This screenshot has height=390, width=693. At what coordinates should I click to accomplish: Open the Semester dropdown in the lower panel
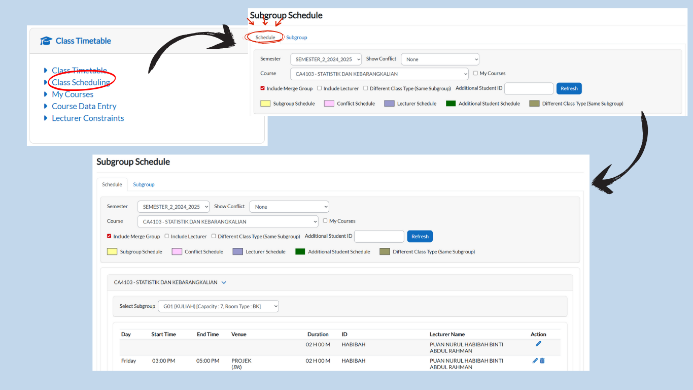173,207
